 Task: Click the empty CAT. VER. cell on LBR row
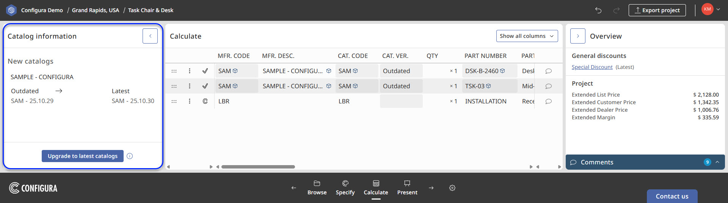(401, 101)
